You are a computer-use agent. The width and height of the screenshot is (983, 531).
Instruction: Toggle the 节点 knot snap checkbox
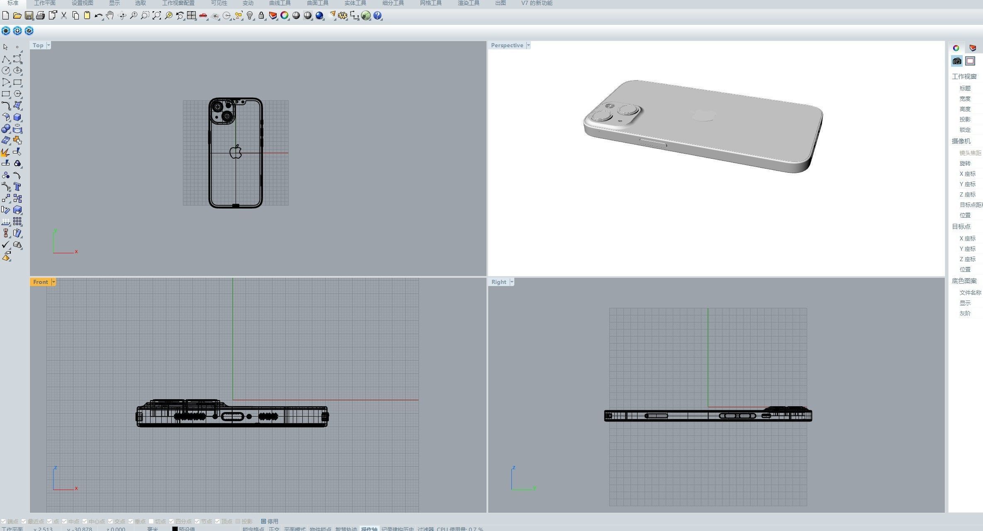(x=197, y=521)
